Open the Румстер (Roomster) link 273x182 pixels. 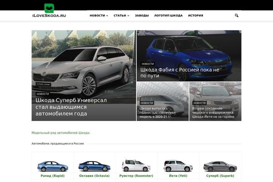coord(136,176)
